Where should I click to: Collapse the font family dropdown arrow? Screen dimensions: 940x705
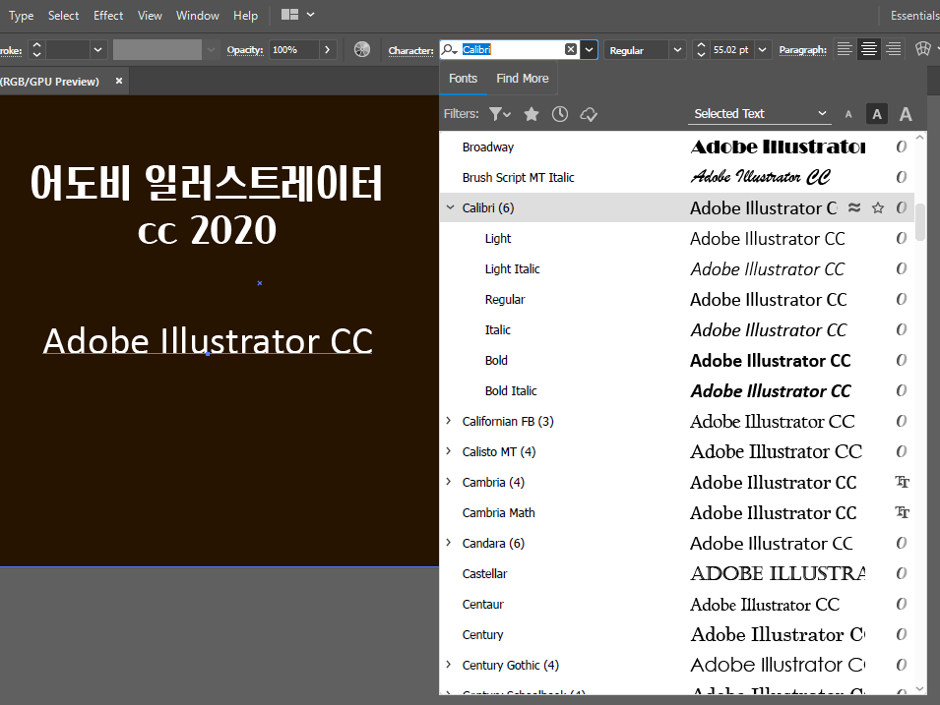coord(590,50)
